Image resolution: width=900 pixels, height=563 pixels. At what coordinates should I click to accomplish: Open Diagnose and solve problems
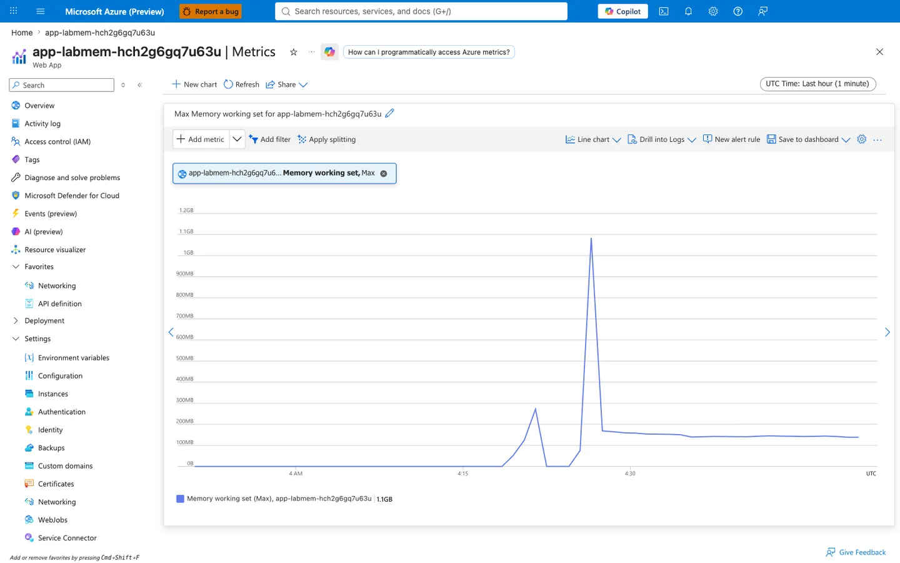[x=72, y=178]
